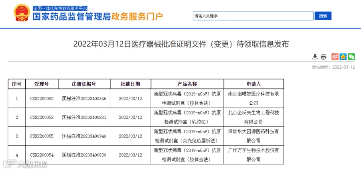Click the 注册证编号 column header
The image size is (361, 171).
tap(84, 84)
